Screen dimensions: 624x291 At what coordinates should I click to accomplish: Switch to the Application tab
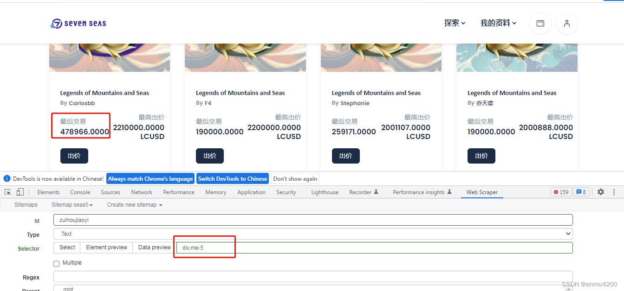coord(252,192)
